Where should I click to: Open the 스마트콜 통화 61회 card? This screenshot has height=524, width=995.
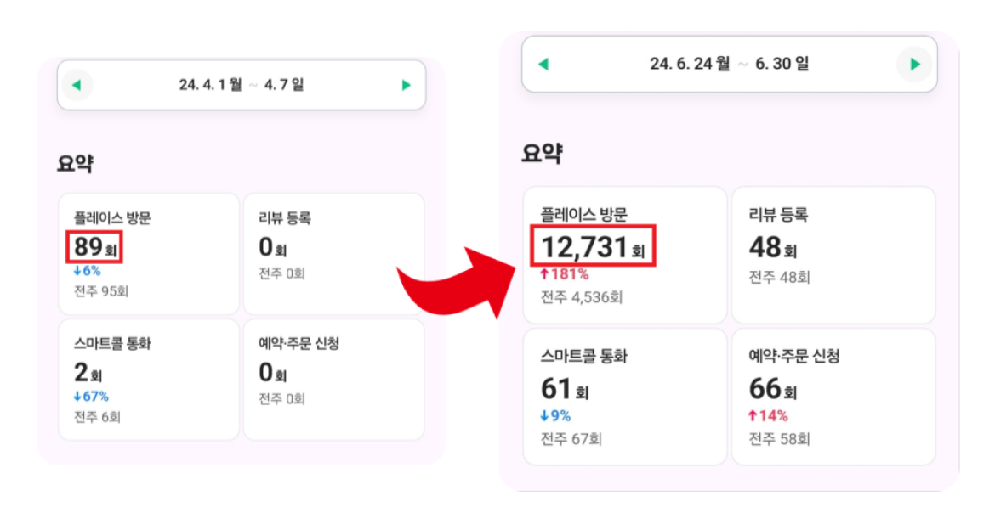(x=625, y=397)
